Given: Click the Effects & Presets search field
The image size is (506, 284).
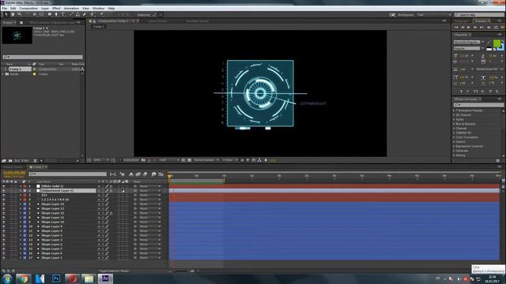Looking at the screenshot, I should pyautogui.click(x=478, y=105).
